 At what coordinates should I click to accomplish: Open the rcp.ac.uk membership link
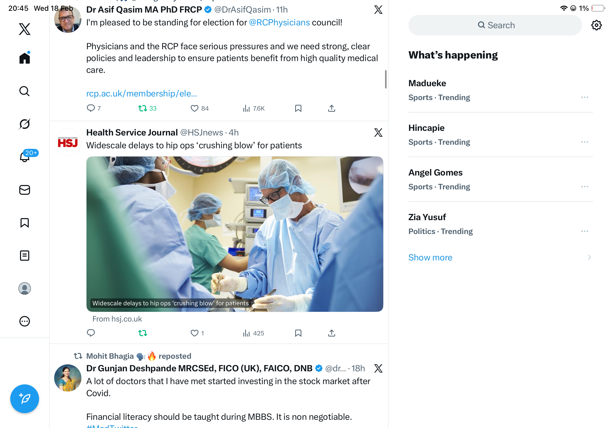[x=141, y=94]
